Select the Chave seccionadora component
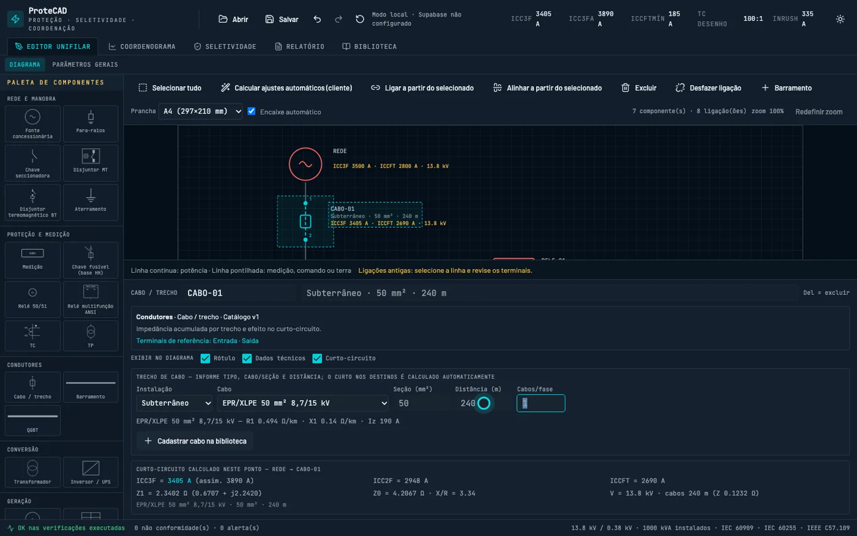Screen dimensions: 857x536 click(32, 163)
